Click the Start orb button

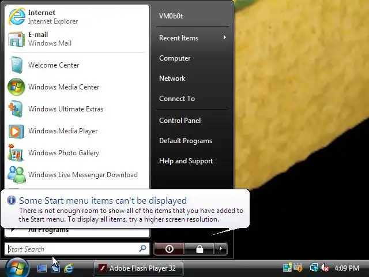coord(17,268)
